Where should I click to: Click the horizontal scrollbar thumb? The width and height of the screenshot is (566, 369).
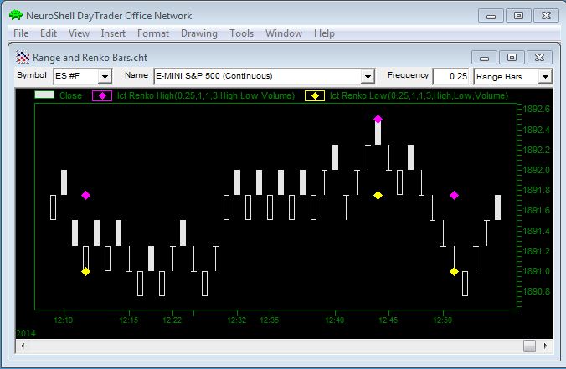coord(529,346)
